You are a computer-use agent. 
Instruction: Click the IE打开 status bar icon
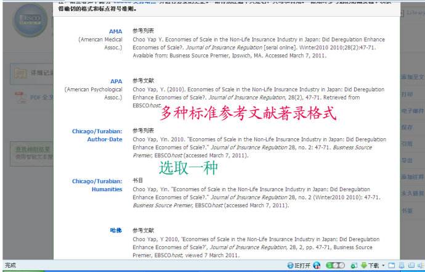pos(298,265)
